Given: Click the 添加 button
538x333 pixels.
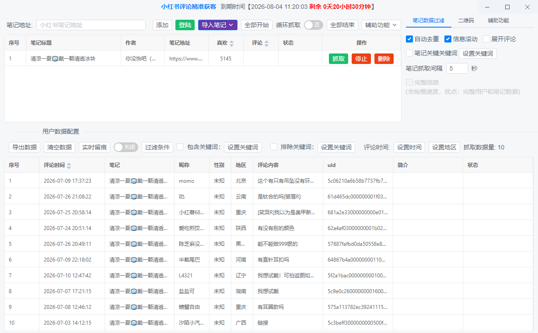Looking at the screenshot, I should point(162,25).
